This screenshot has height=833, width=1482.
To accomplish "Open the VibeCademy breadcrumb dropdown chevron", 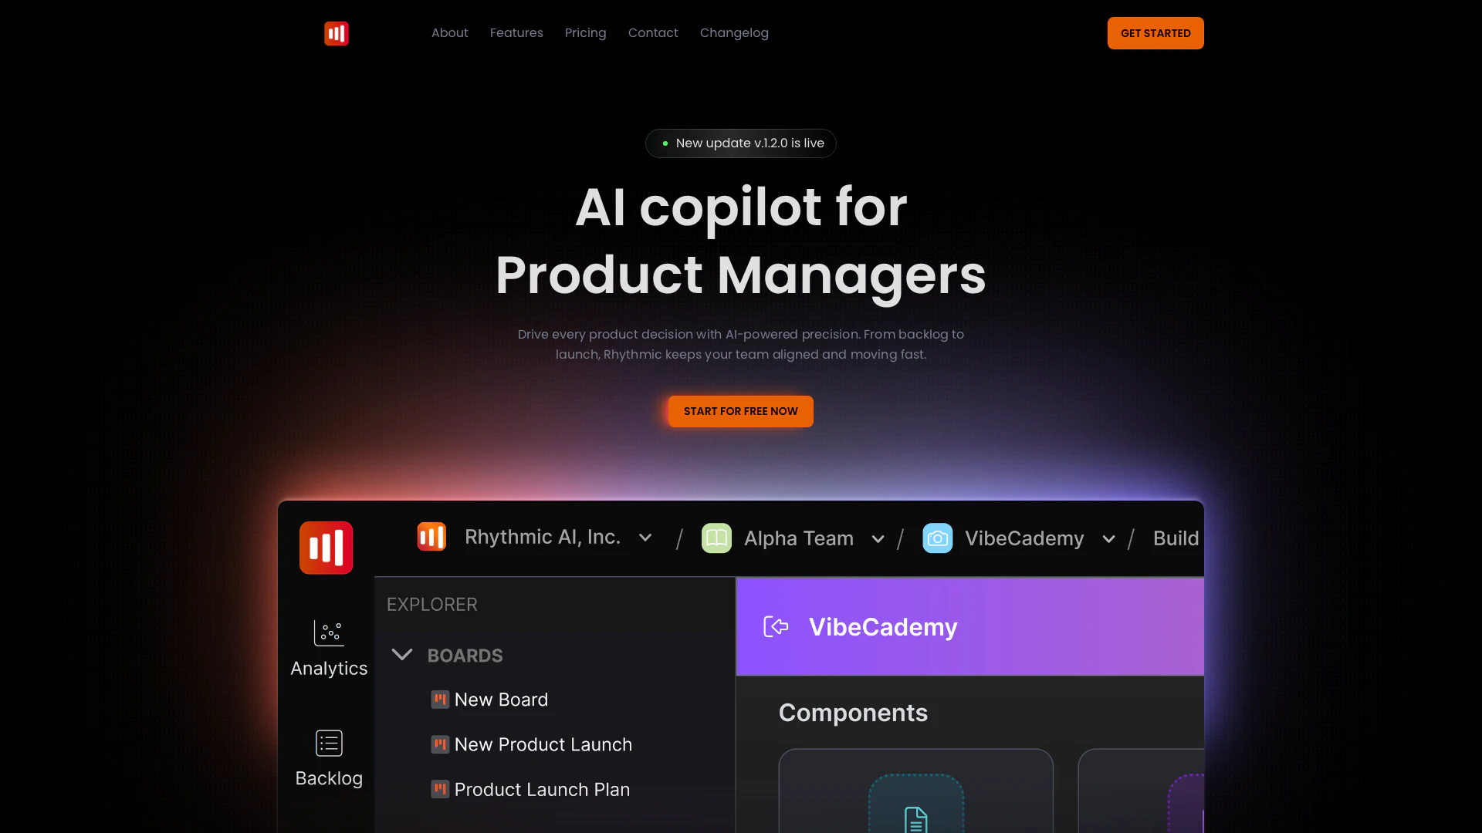I will point(1108,539).
